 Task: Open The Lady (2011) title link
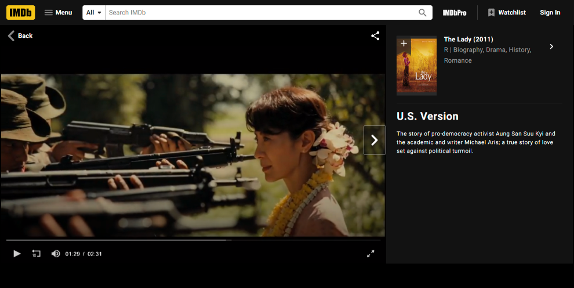(x=468, y=39)
